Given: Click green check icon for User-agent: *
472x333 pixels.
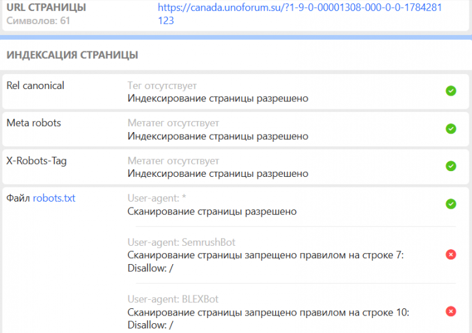Looking at the screenshot, I should pyautogui.click(x=450, y=204).
